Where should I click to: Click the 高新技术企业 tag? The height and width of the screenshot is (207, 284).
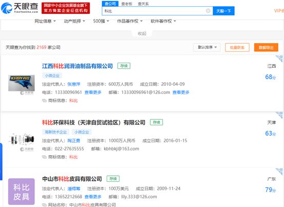click(56, 132)
